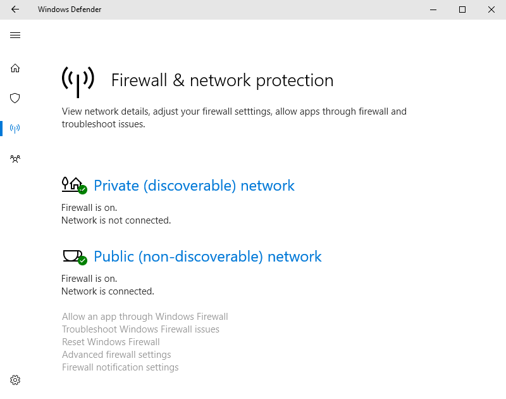Image resolution: width=506 pixels, height=399 pixels.
Task: Reset Windows Firewall
Action: pyautogui.click(x=111, y=341)
